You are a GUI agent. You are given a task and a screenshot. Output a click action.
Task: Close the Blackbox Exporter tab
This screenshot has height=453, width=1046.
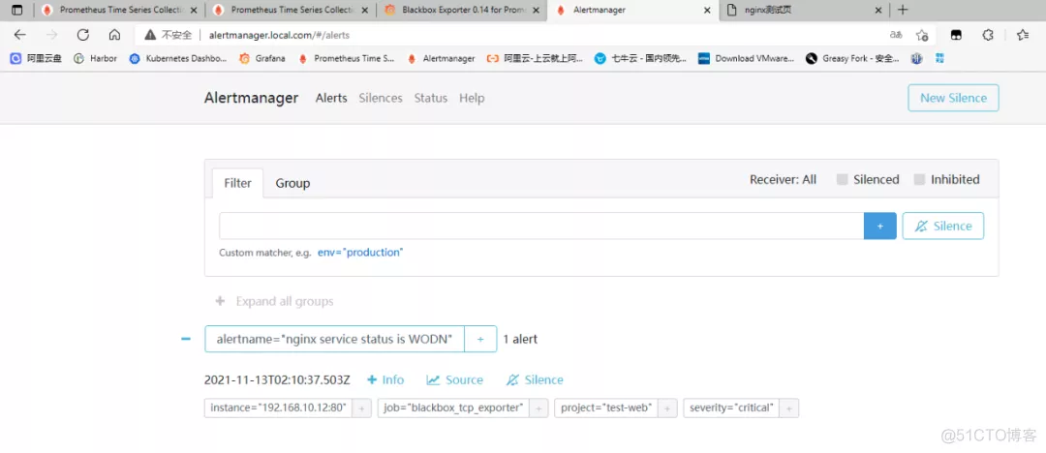point(536,10)
